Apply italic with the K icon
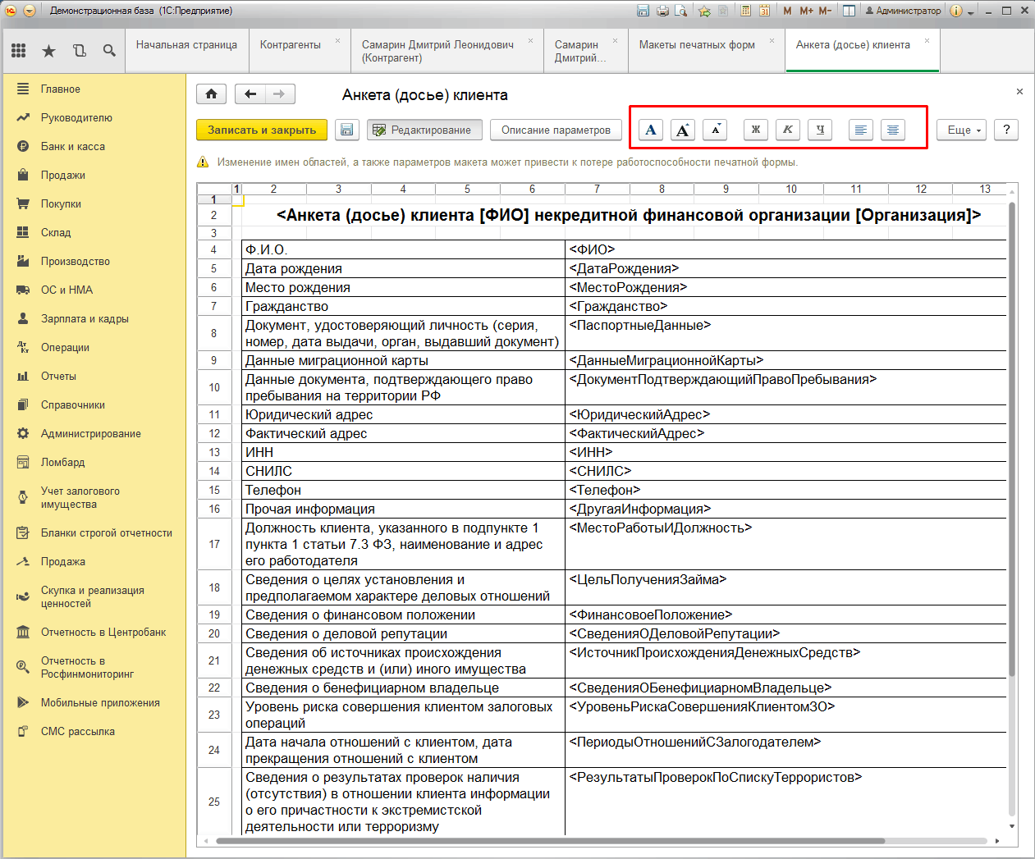The width and height of the screenshot is (1035, 859). pos(788,130)
